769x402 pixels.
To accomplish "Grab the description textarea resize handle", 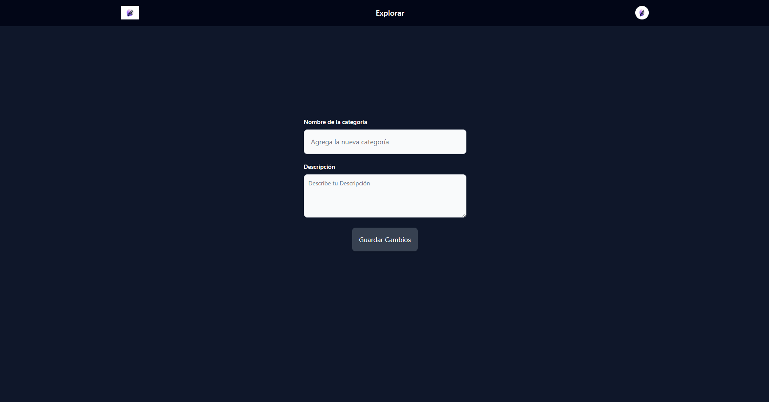I will (464, 215).
